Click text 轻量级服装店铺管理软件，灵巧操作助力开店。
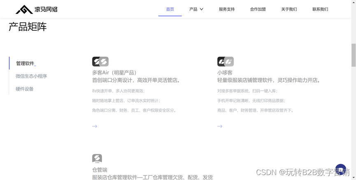The height and width of the screenshot is (180, 356). click(269, 80)
